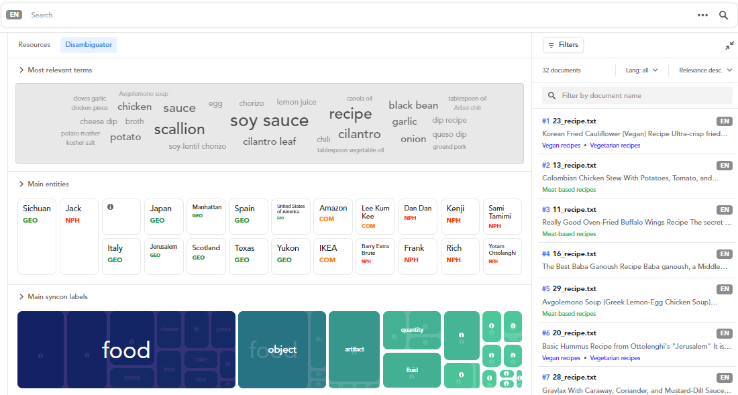
Task: Click the Filter by document name field
Action: click(x=643, y=96)
